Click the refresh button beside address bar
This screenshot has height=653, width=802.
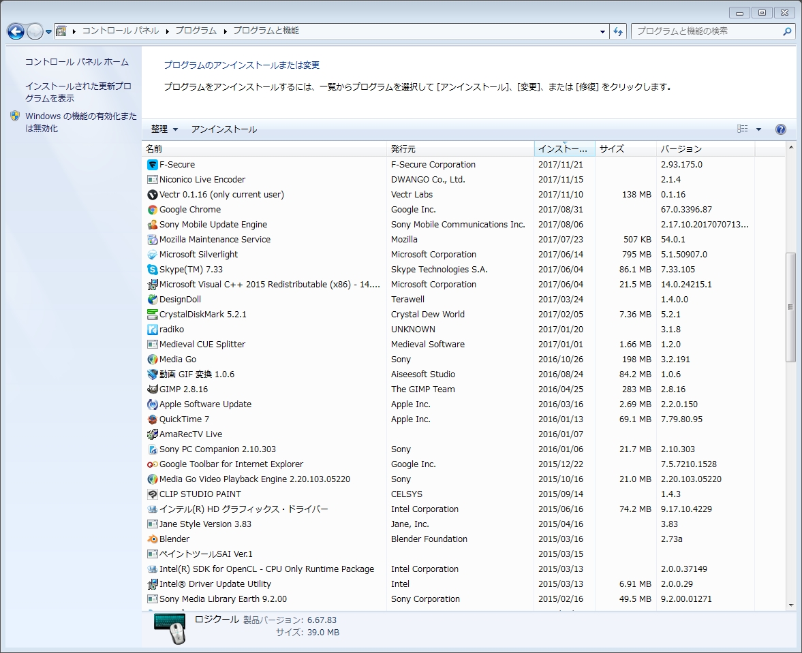[618, 31]
